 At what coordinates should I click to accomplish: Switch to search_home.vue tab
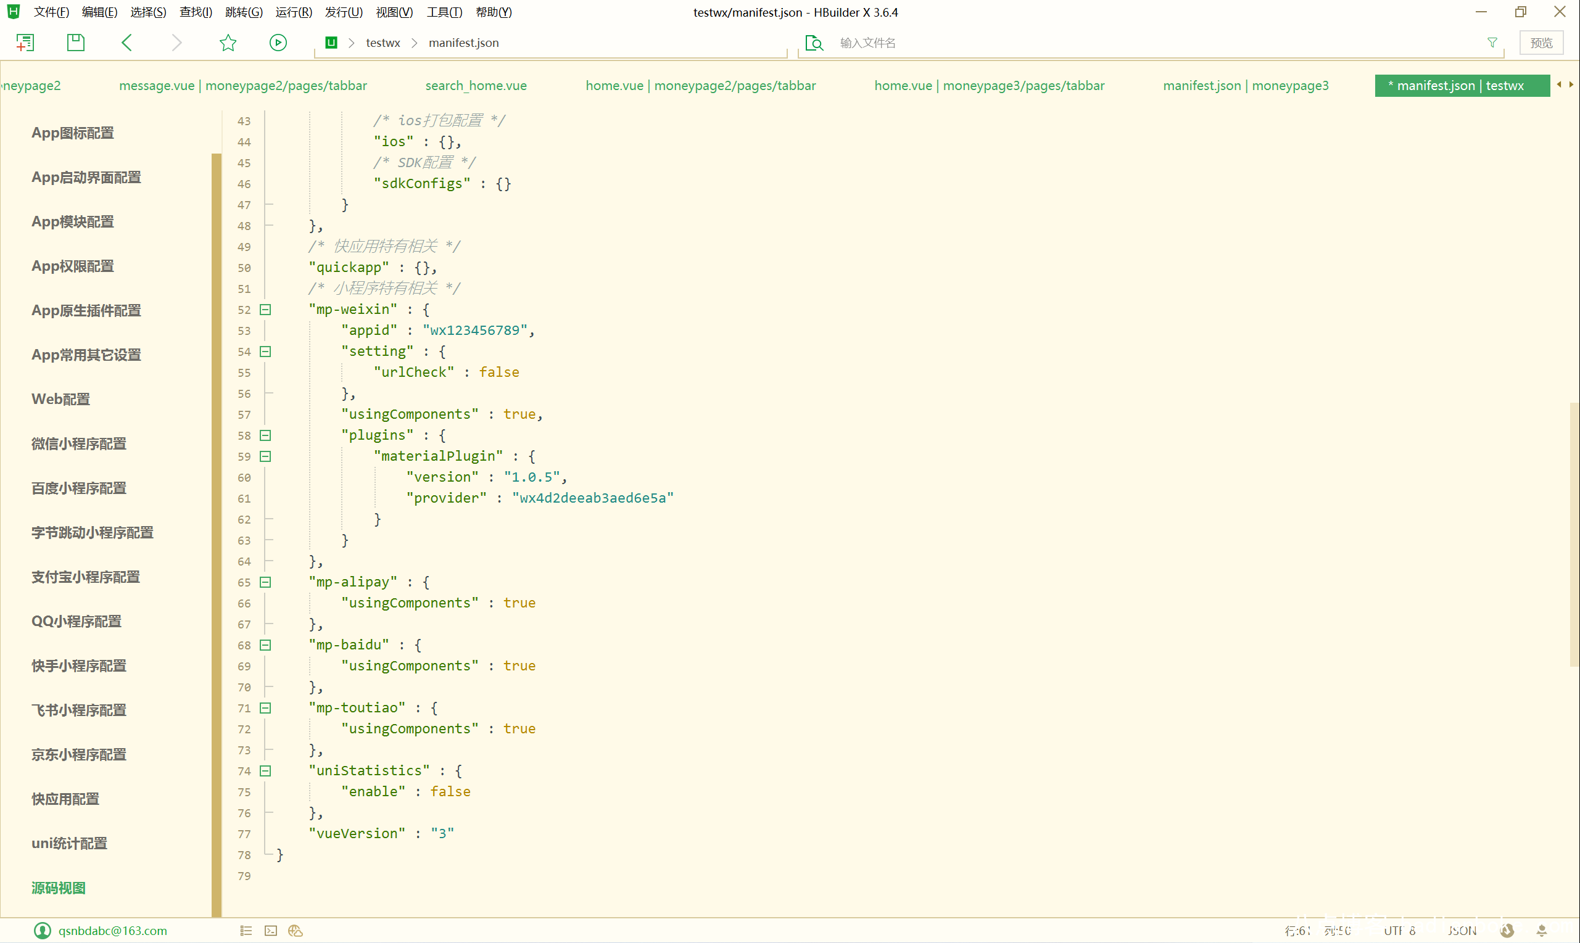476,85
